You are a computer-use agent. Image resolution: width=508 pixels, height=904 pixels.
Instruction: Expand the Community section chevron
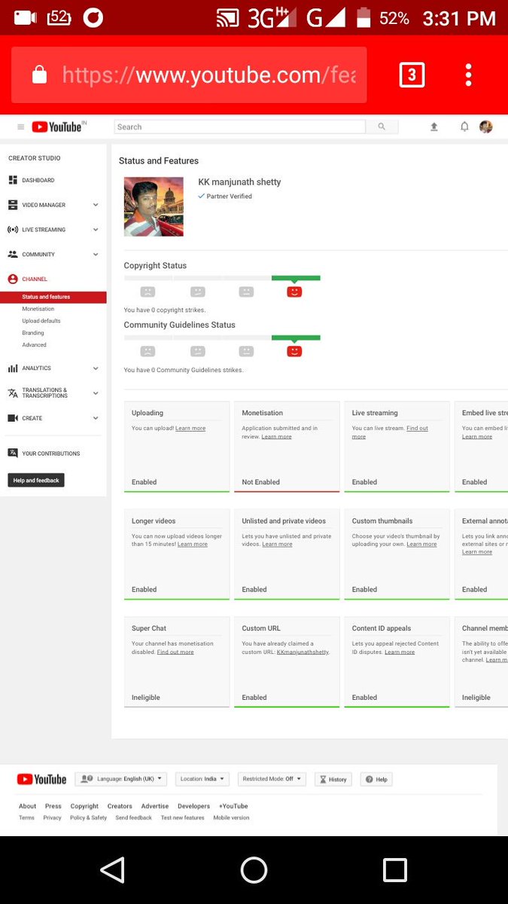[x=96, y=255]
